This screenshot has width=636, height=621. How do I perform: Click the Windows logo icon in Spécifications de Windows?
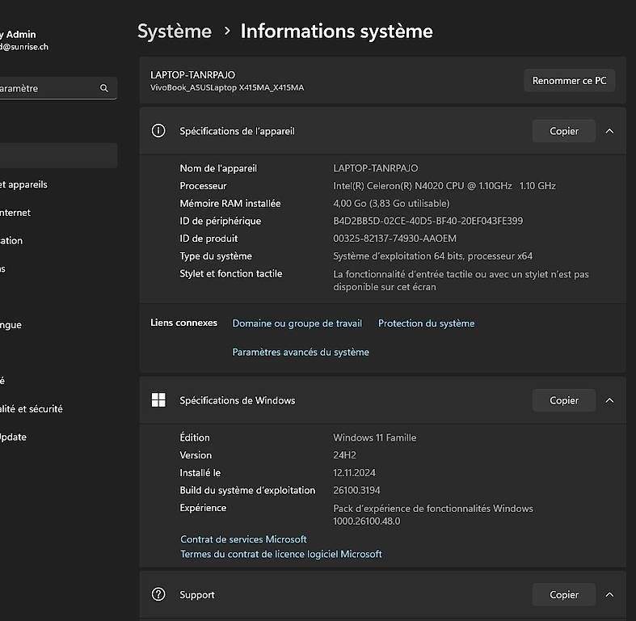point(158,399)
